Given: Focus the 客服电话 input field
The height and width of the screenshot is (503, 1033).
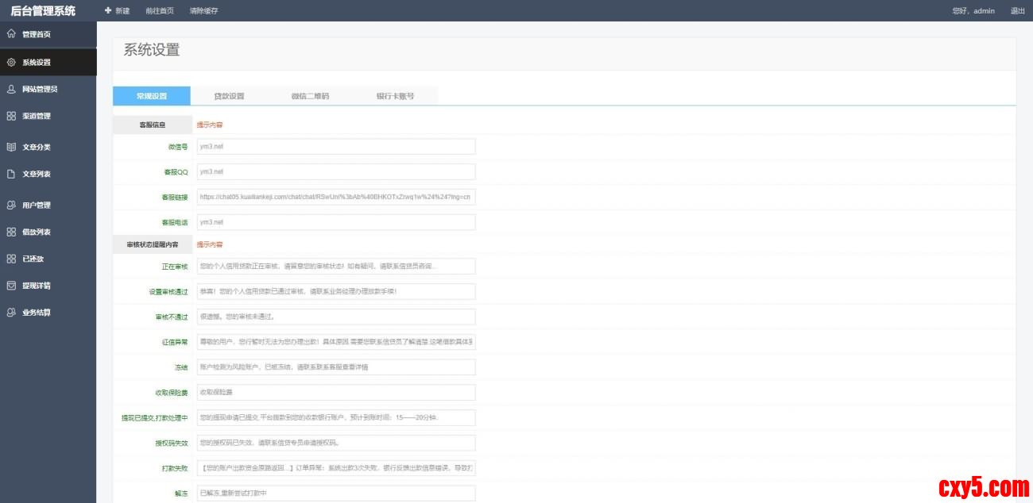Looking at the screenshot, I should (x=336, y=222).
